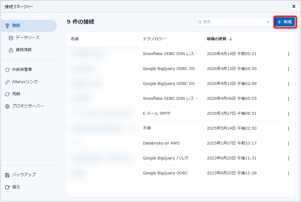Clear the search box using the X

(x=268, y=22)
